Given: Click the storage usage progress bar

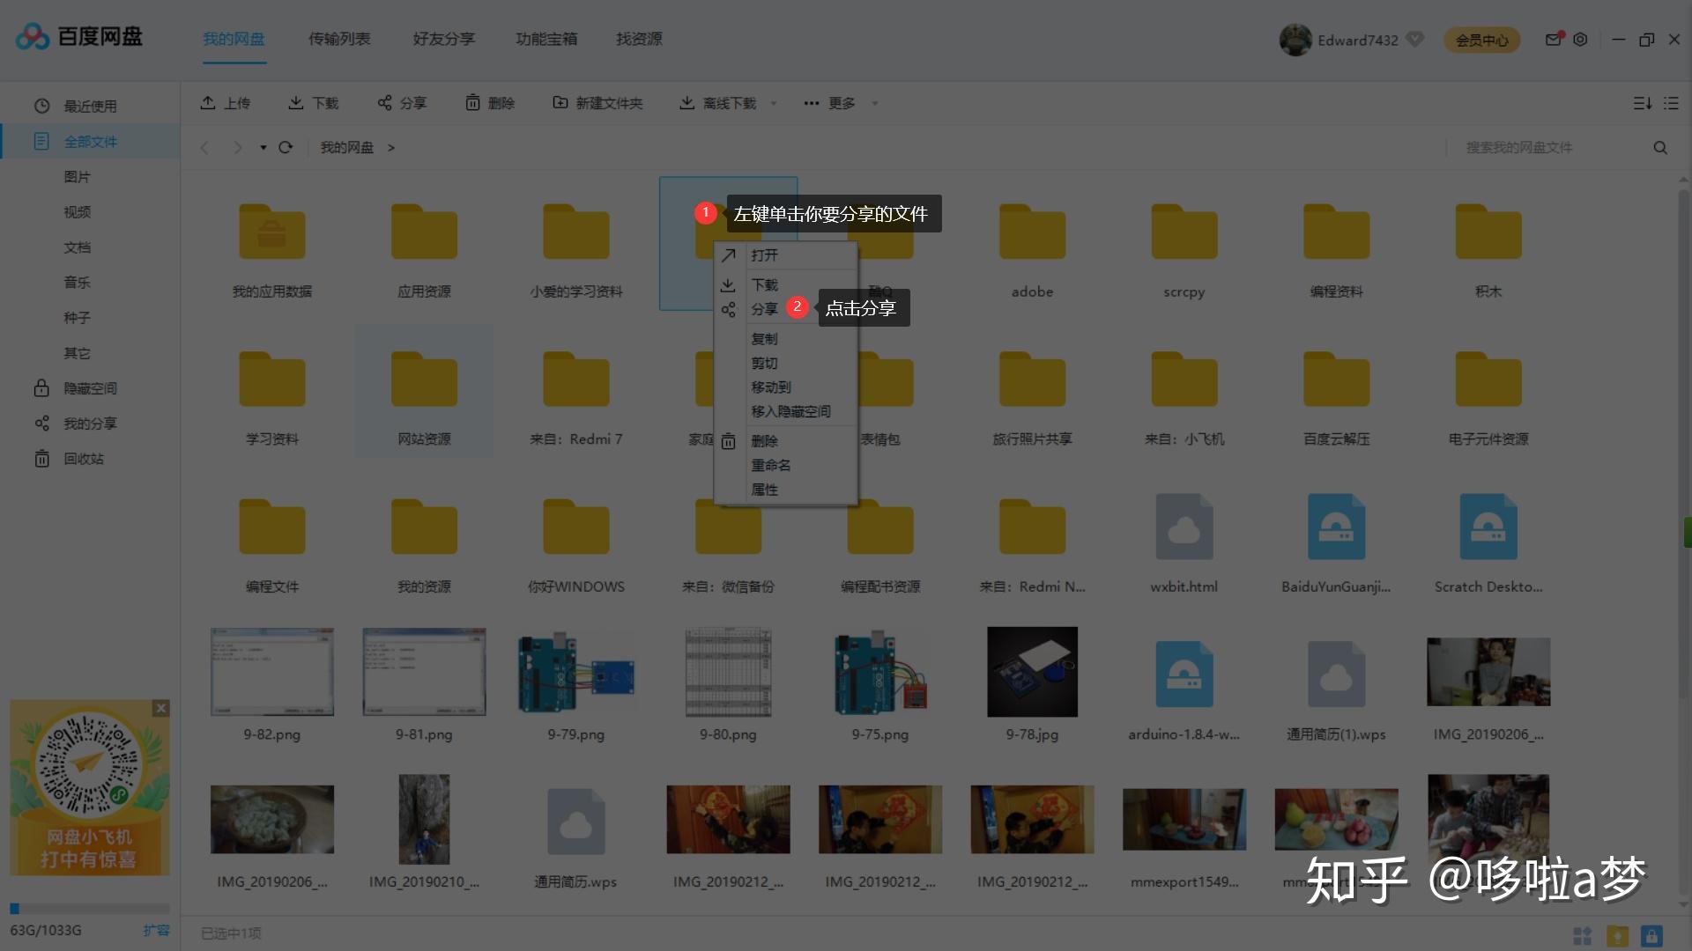Looking at the screenshot, I should (90, 908).
